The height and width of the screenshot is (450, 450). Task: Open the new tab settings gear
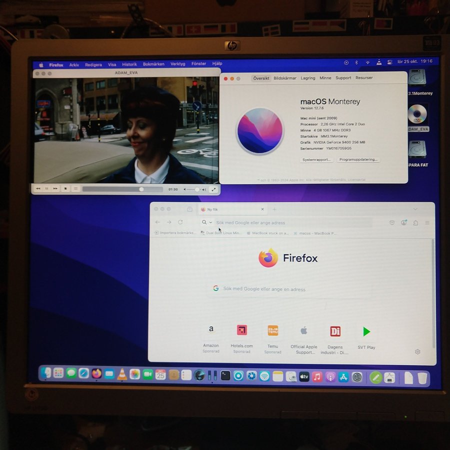pos(417,351)
